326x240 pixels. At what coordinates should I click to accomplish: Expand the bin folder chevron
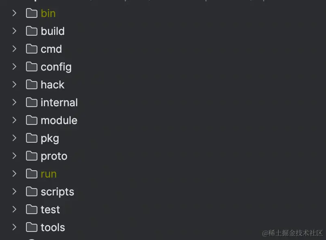click(14, 13)
